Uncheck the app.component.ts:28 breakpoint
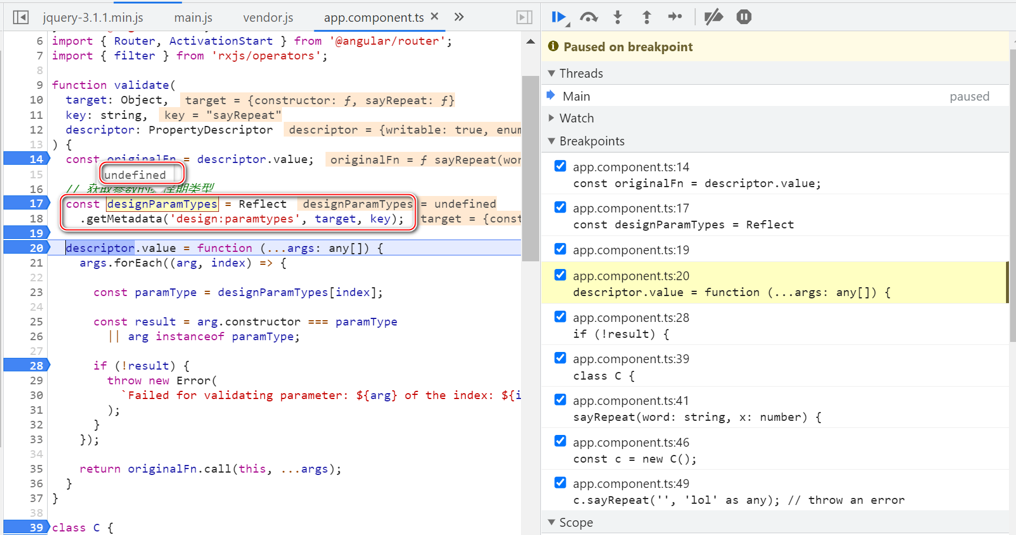 pyautogui.click(x=559, y=316)
